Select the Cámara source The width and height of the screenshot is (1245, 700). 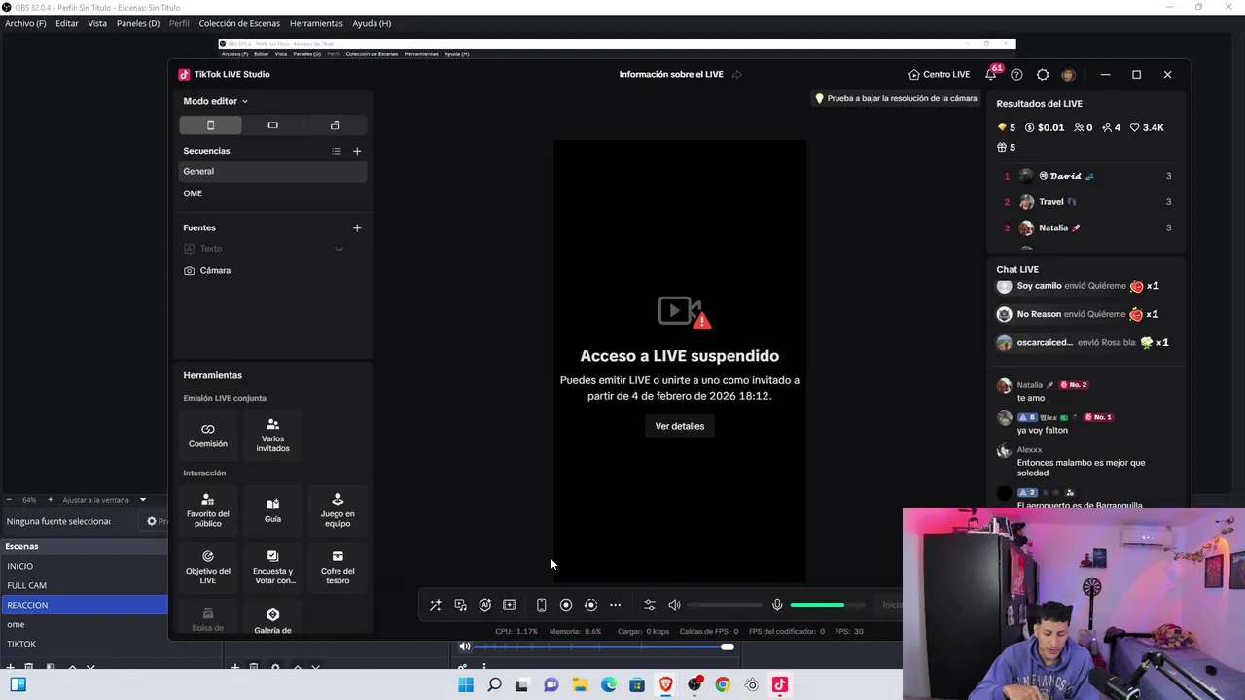click(x=272, y=270)
